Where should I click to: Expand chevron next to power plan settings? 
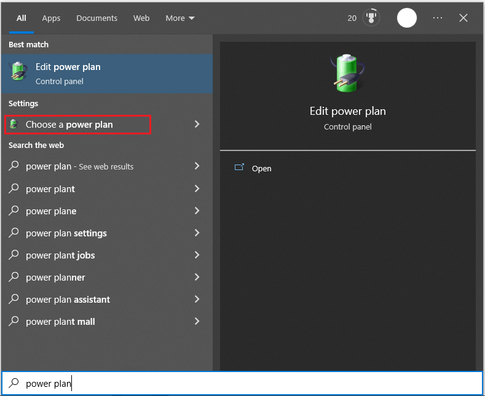tap(197, 233)
